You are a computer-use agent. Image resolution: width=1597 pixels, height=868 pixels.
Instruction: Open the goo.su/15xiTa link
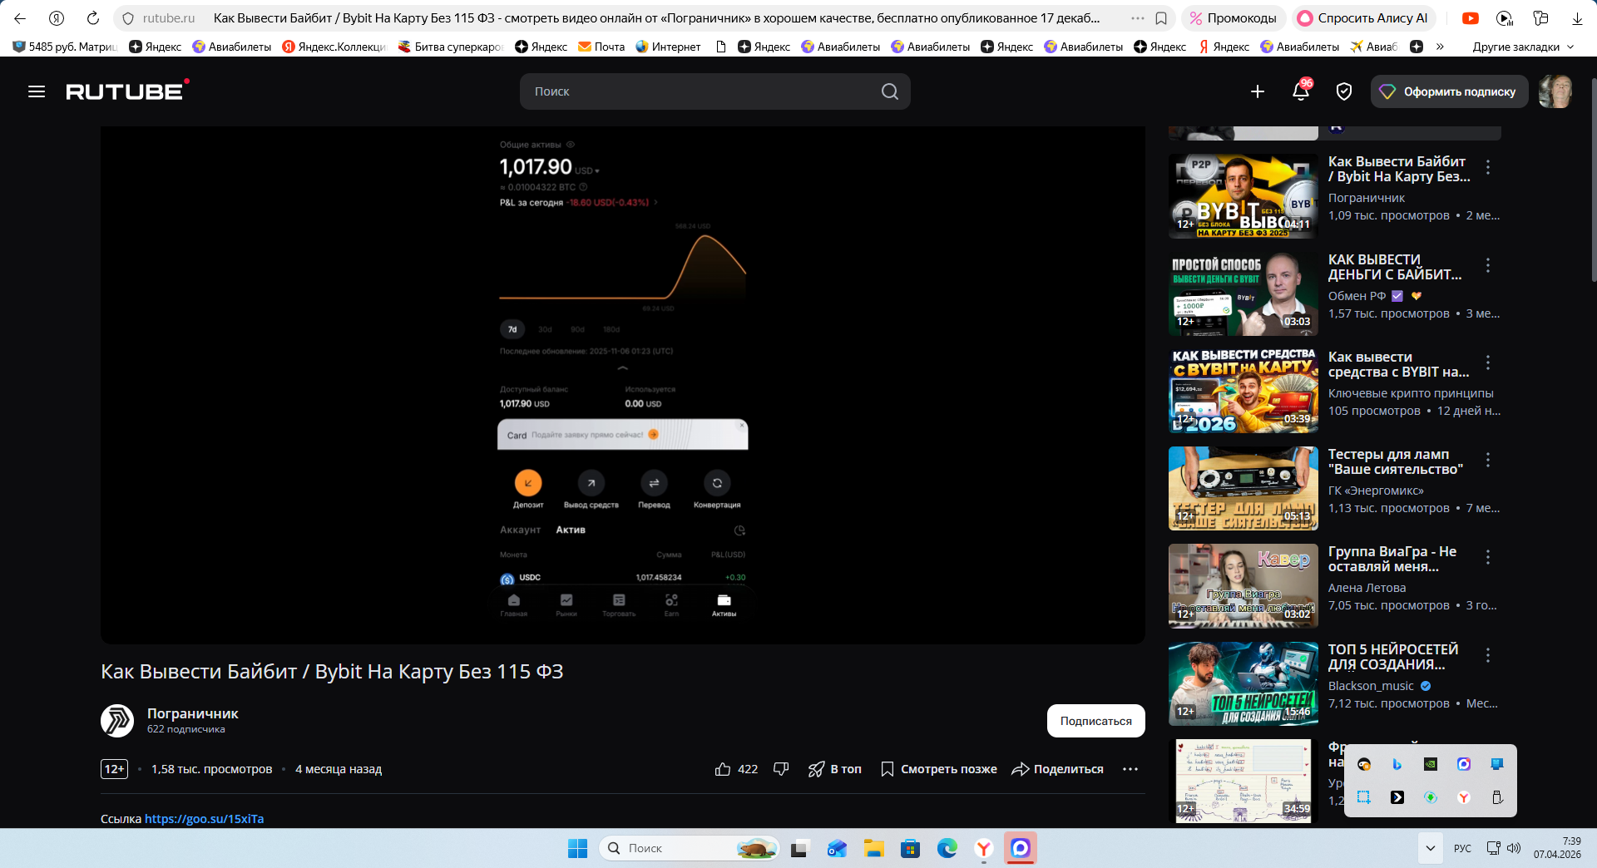pos(205,819)
